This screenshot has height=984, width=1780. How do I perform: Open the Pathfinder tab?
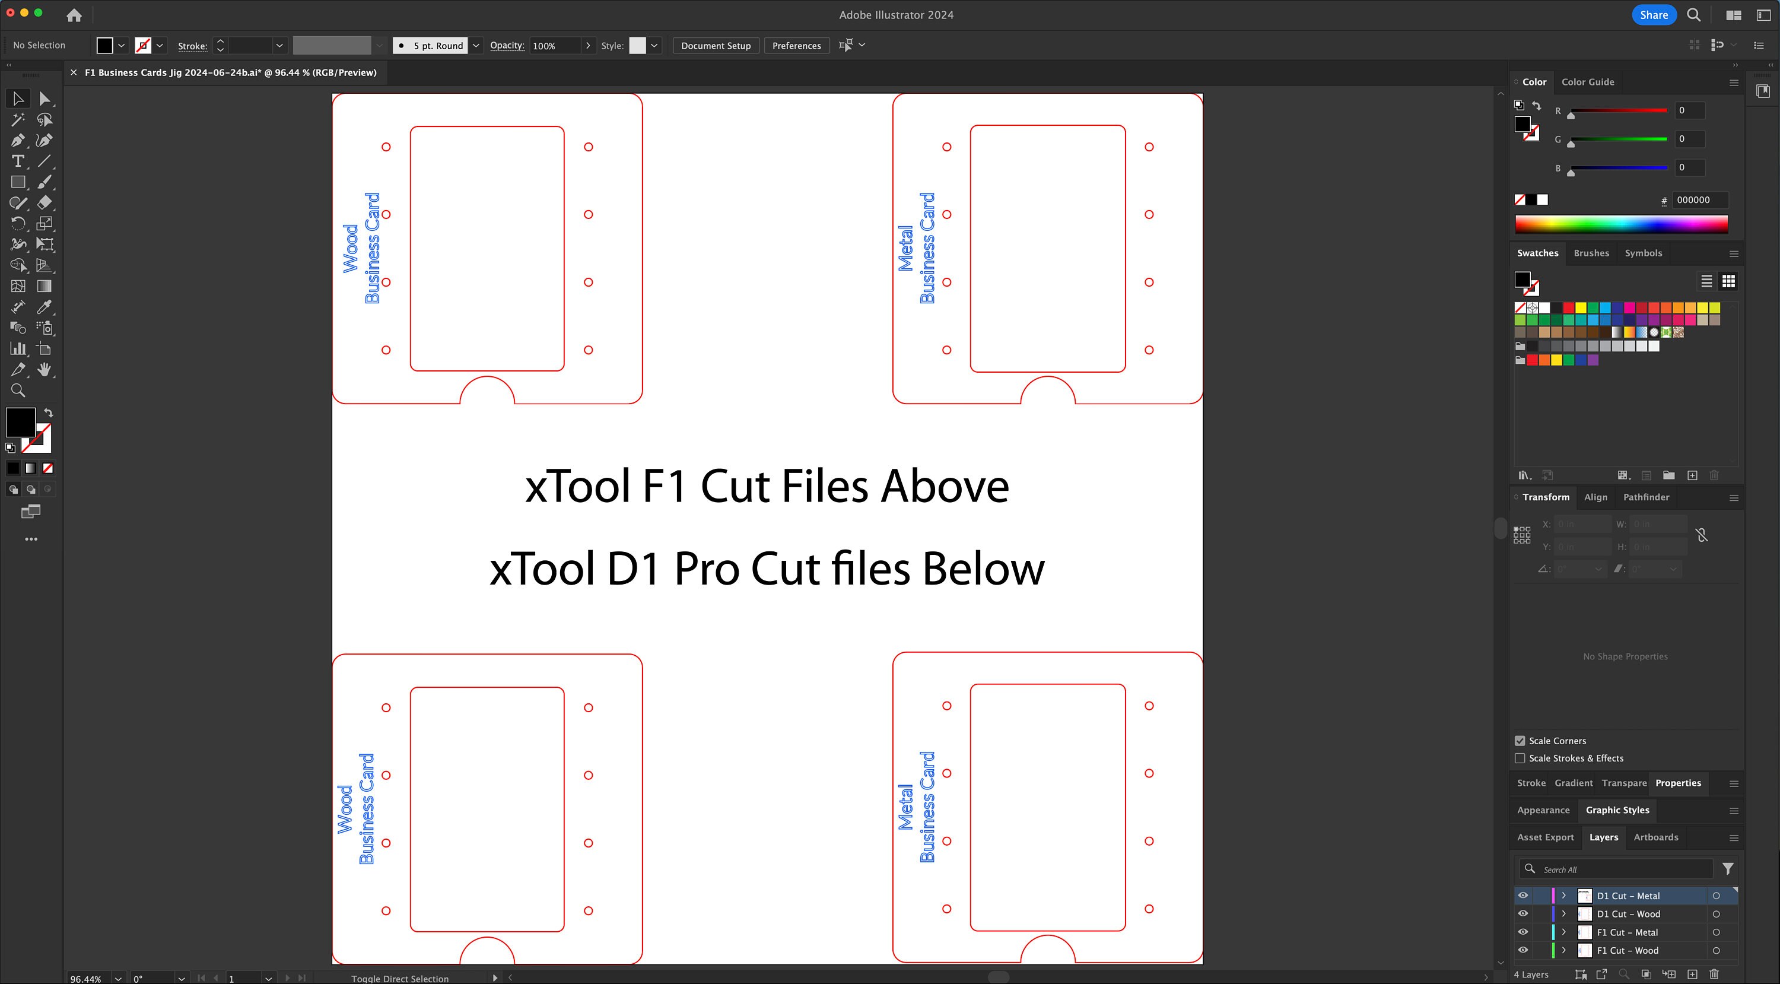(x=1645, y=497)
